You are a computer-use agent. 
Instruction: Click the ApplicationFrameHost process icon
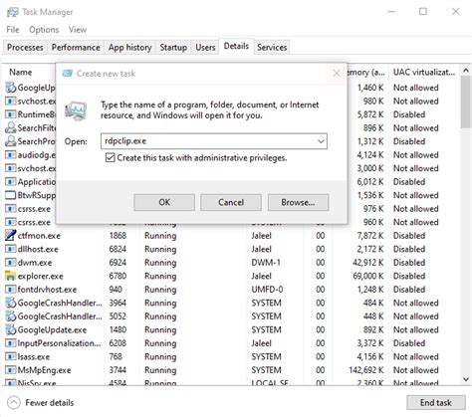coord(11,182)
